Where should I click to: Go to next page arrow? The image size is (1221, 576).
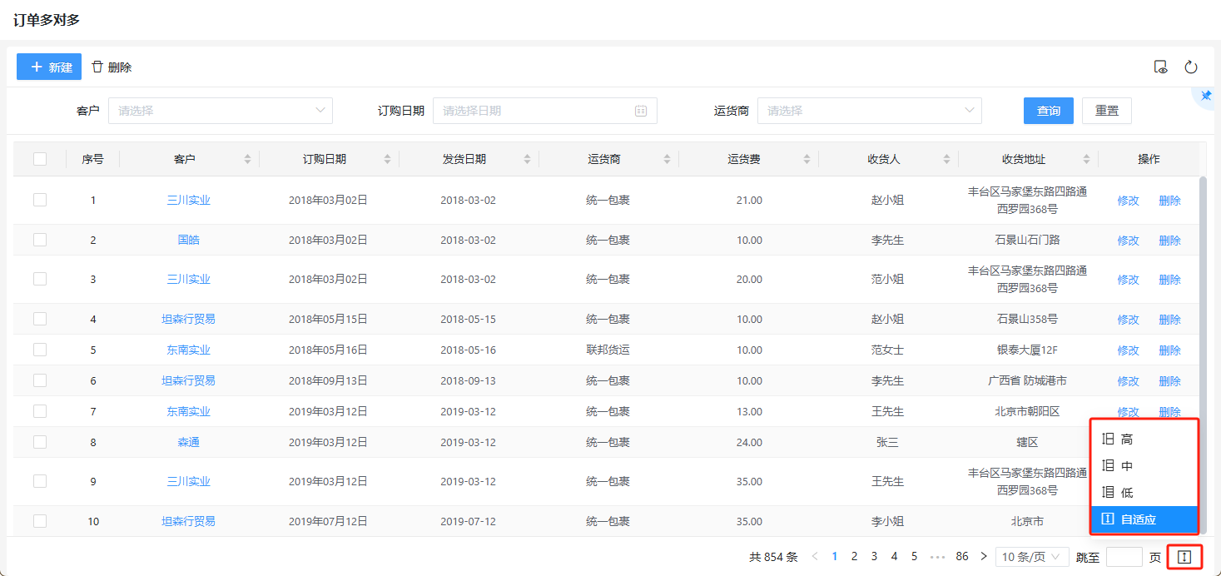[984, 557]
